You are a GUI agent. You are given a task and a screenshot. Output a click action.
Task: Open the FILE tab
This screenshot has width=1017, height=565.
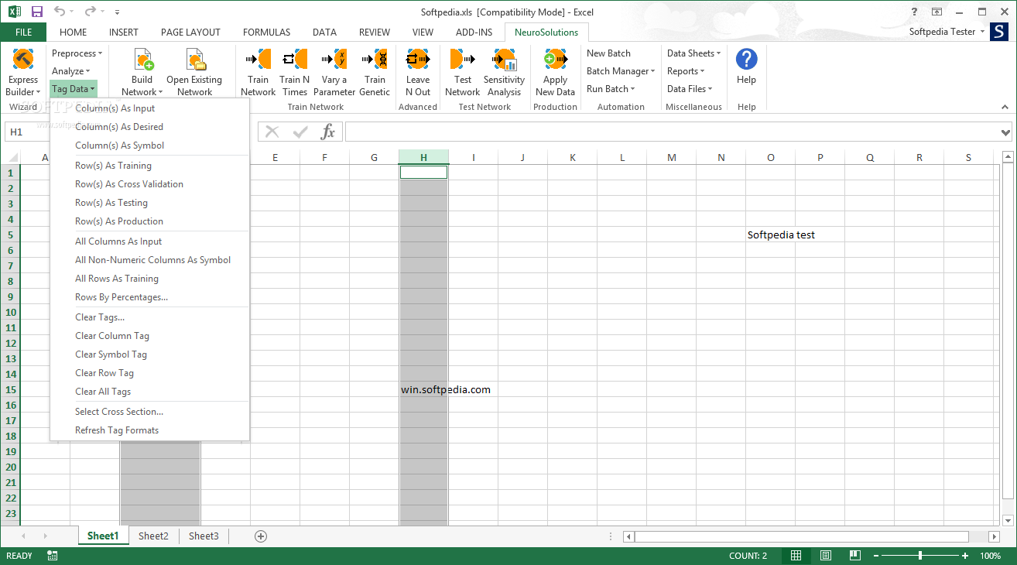[x=23, y=32]
